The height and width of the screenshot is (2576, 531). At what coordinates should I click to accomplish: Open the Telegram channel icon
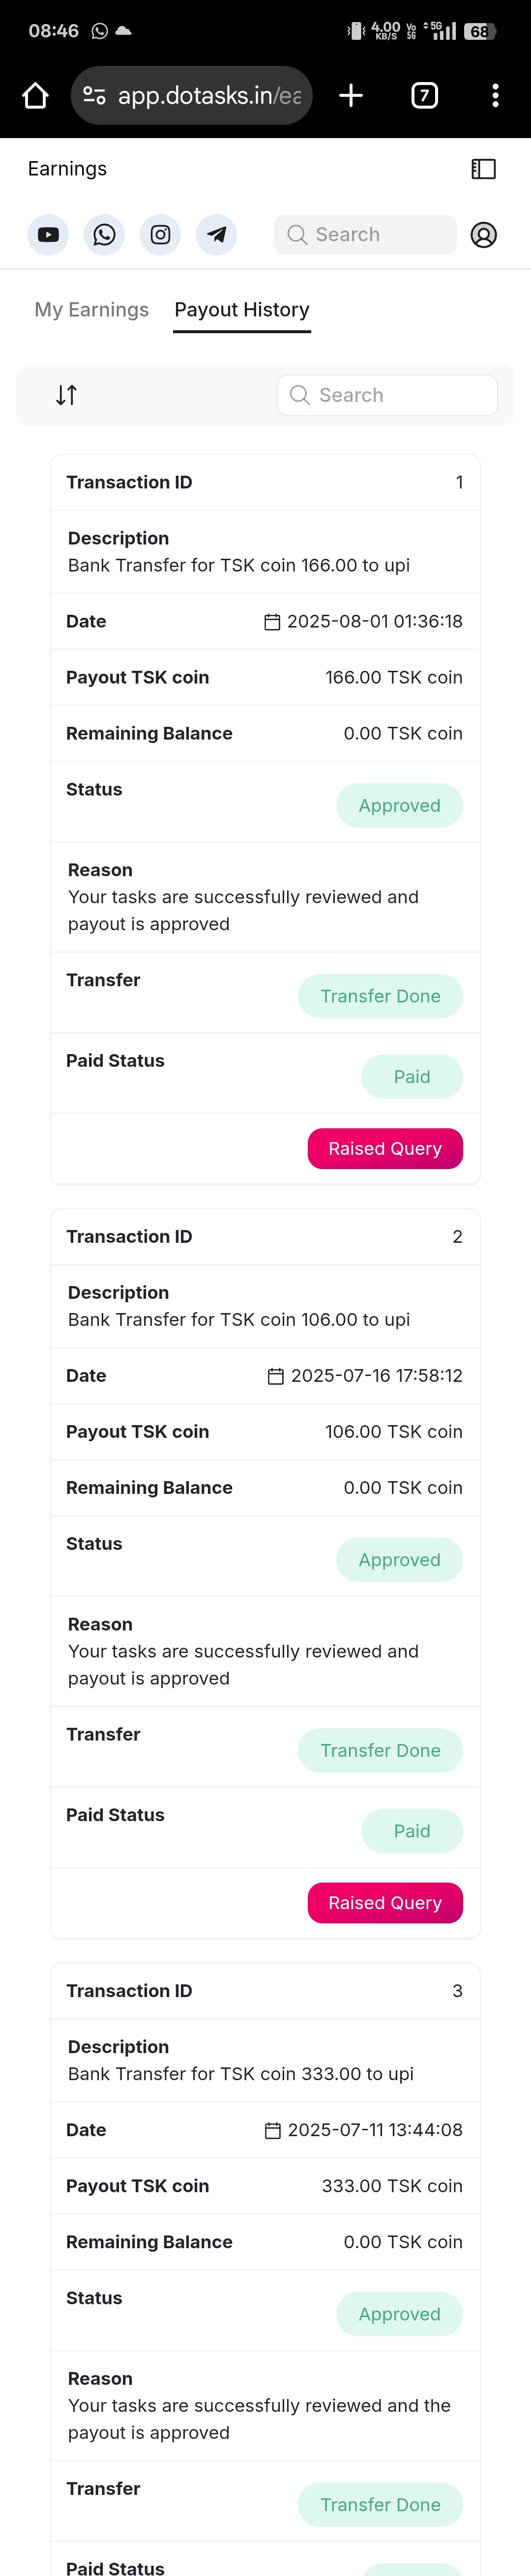coord(216,235)
